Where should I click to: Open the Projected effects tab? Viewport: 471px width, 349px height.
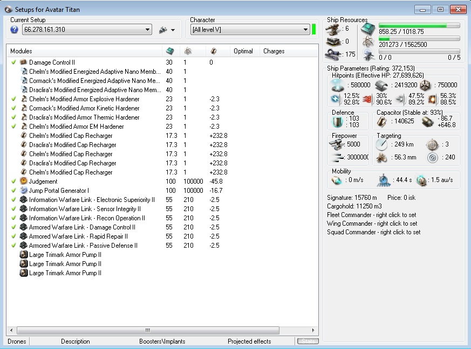click(x=249, y=341)
